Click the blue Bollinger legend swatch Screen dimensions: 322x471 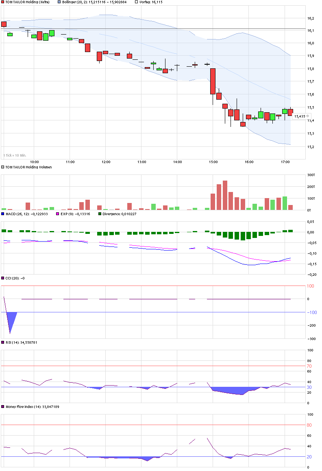(59, 2)
